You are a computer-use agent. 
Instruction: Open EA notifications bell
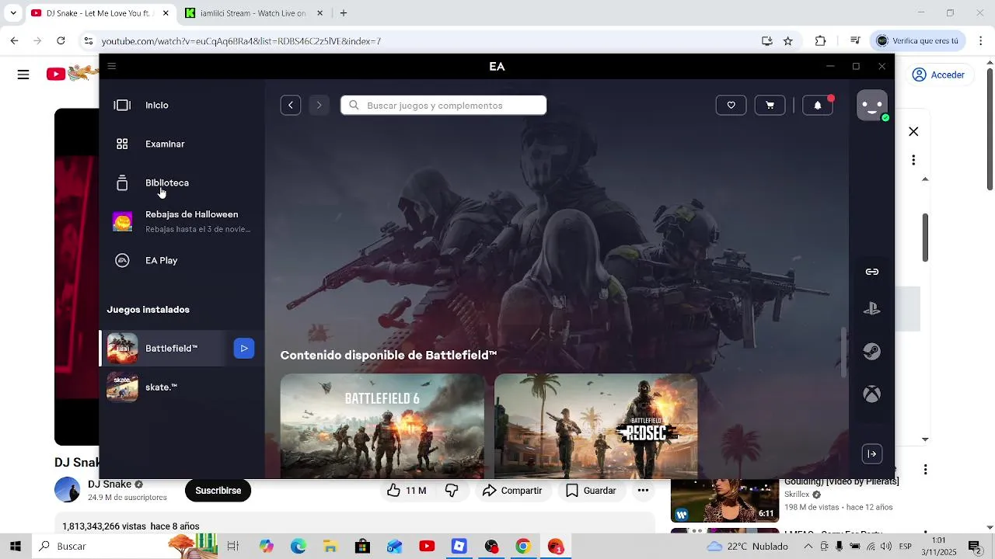[x=818, y=105]
